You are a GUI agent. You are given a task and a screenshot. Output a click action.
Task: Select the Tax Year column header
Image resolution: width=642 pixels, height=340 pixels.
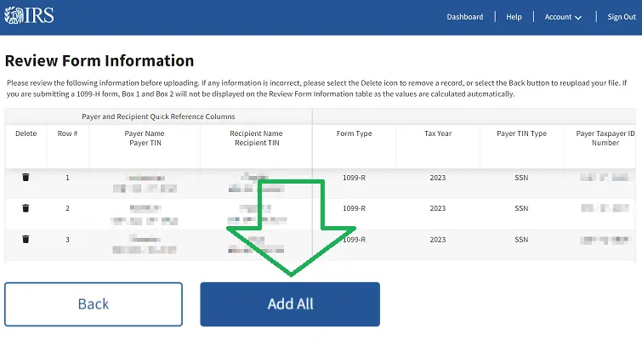pyautogui.click(x=438, y=133)
